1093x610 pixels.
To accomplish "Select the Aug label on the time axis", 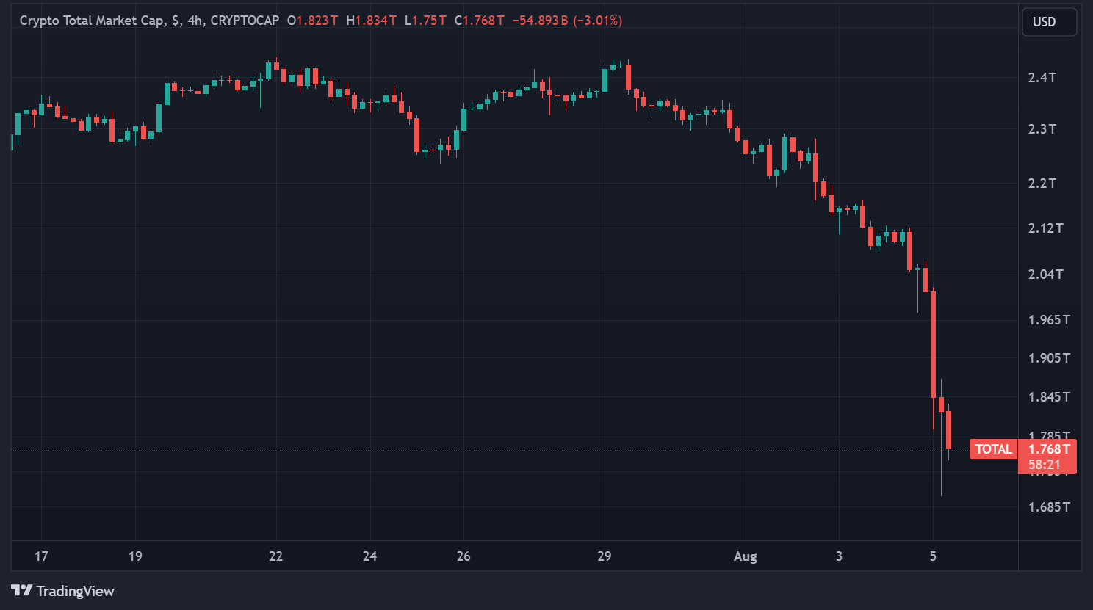I will [745, 556].
